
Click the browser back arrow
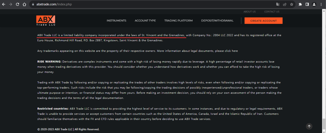pyautogui.click(x=4, y=4)
